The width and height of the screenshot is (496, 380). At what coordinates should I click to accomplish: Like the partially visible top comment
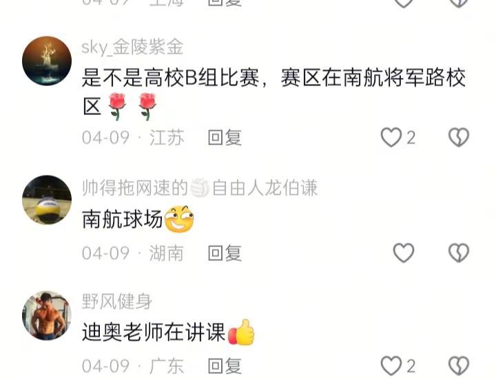point(403,3)
